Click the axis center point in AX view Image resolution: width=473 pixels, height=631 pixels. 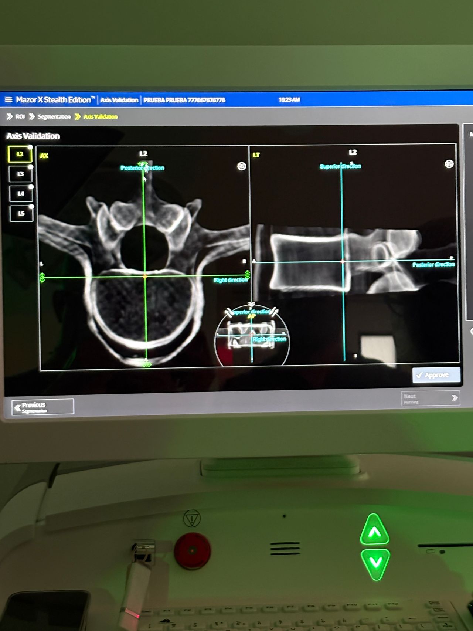tap(145, 276)
